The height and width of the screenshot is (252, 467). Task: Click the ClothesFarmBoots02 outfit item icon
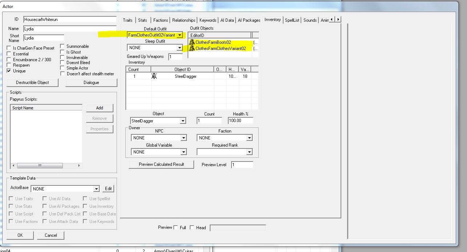click(192, 42)
